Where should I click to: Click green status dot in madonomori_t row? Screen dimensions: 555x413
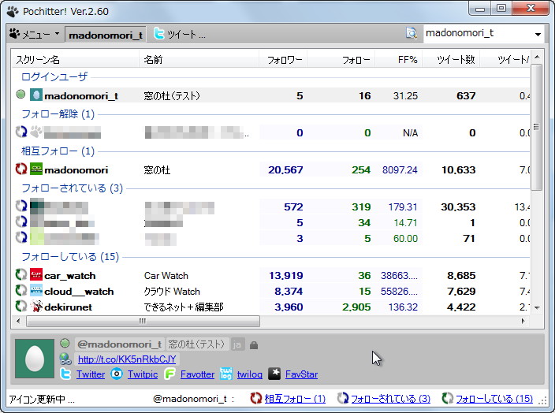[x=20, y=95]
